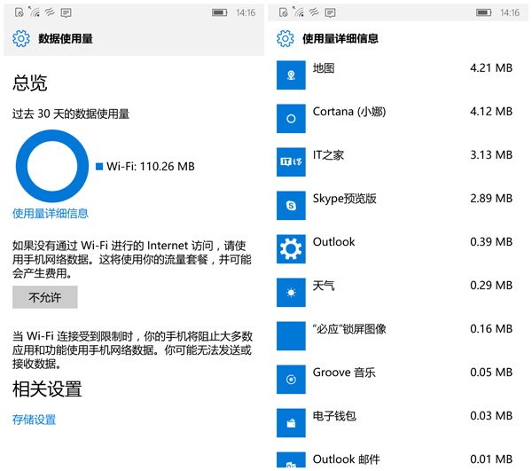Select the 地图 app name
The width and height of the screenshot is (532, 471).
tap(324, 68)
